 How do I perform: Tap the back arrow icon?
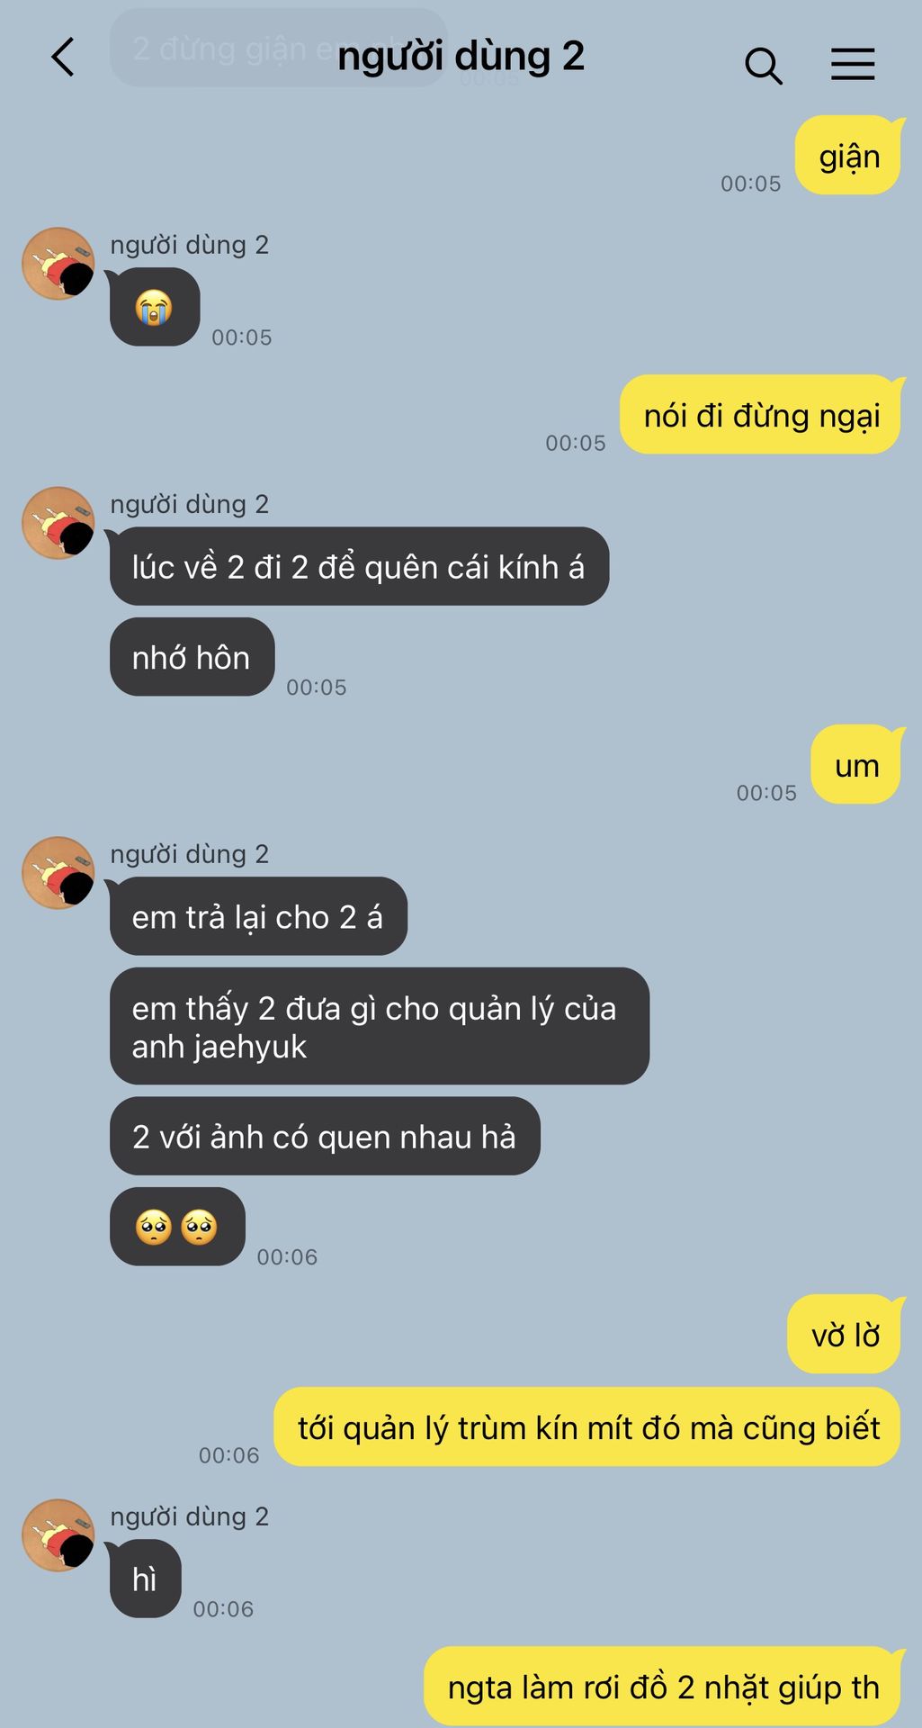coord(62,58)
